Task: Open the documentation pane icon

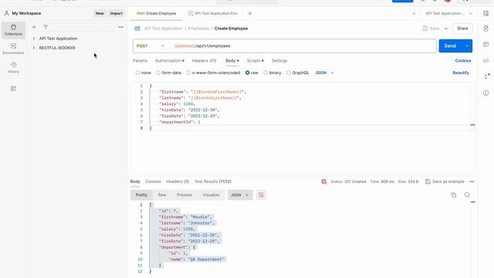Action: [486, 29]
